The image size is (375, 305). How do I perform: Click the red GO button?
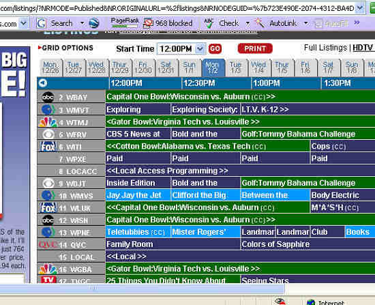[215, 49]
